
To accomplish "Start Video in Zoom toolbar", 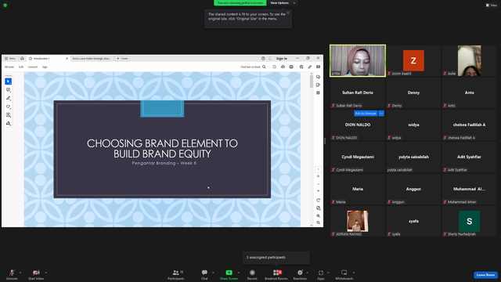I will pyautogui.click(x=36, y=275).
